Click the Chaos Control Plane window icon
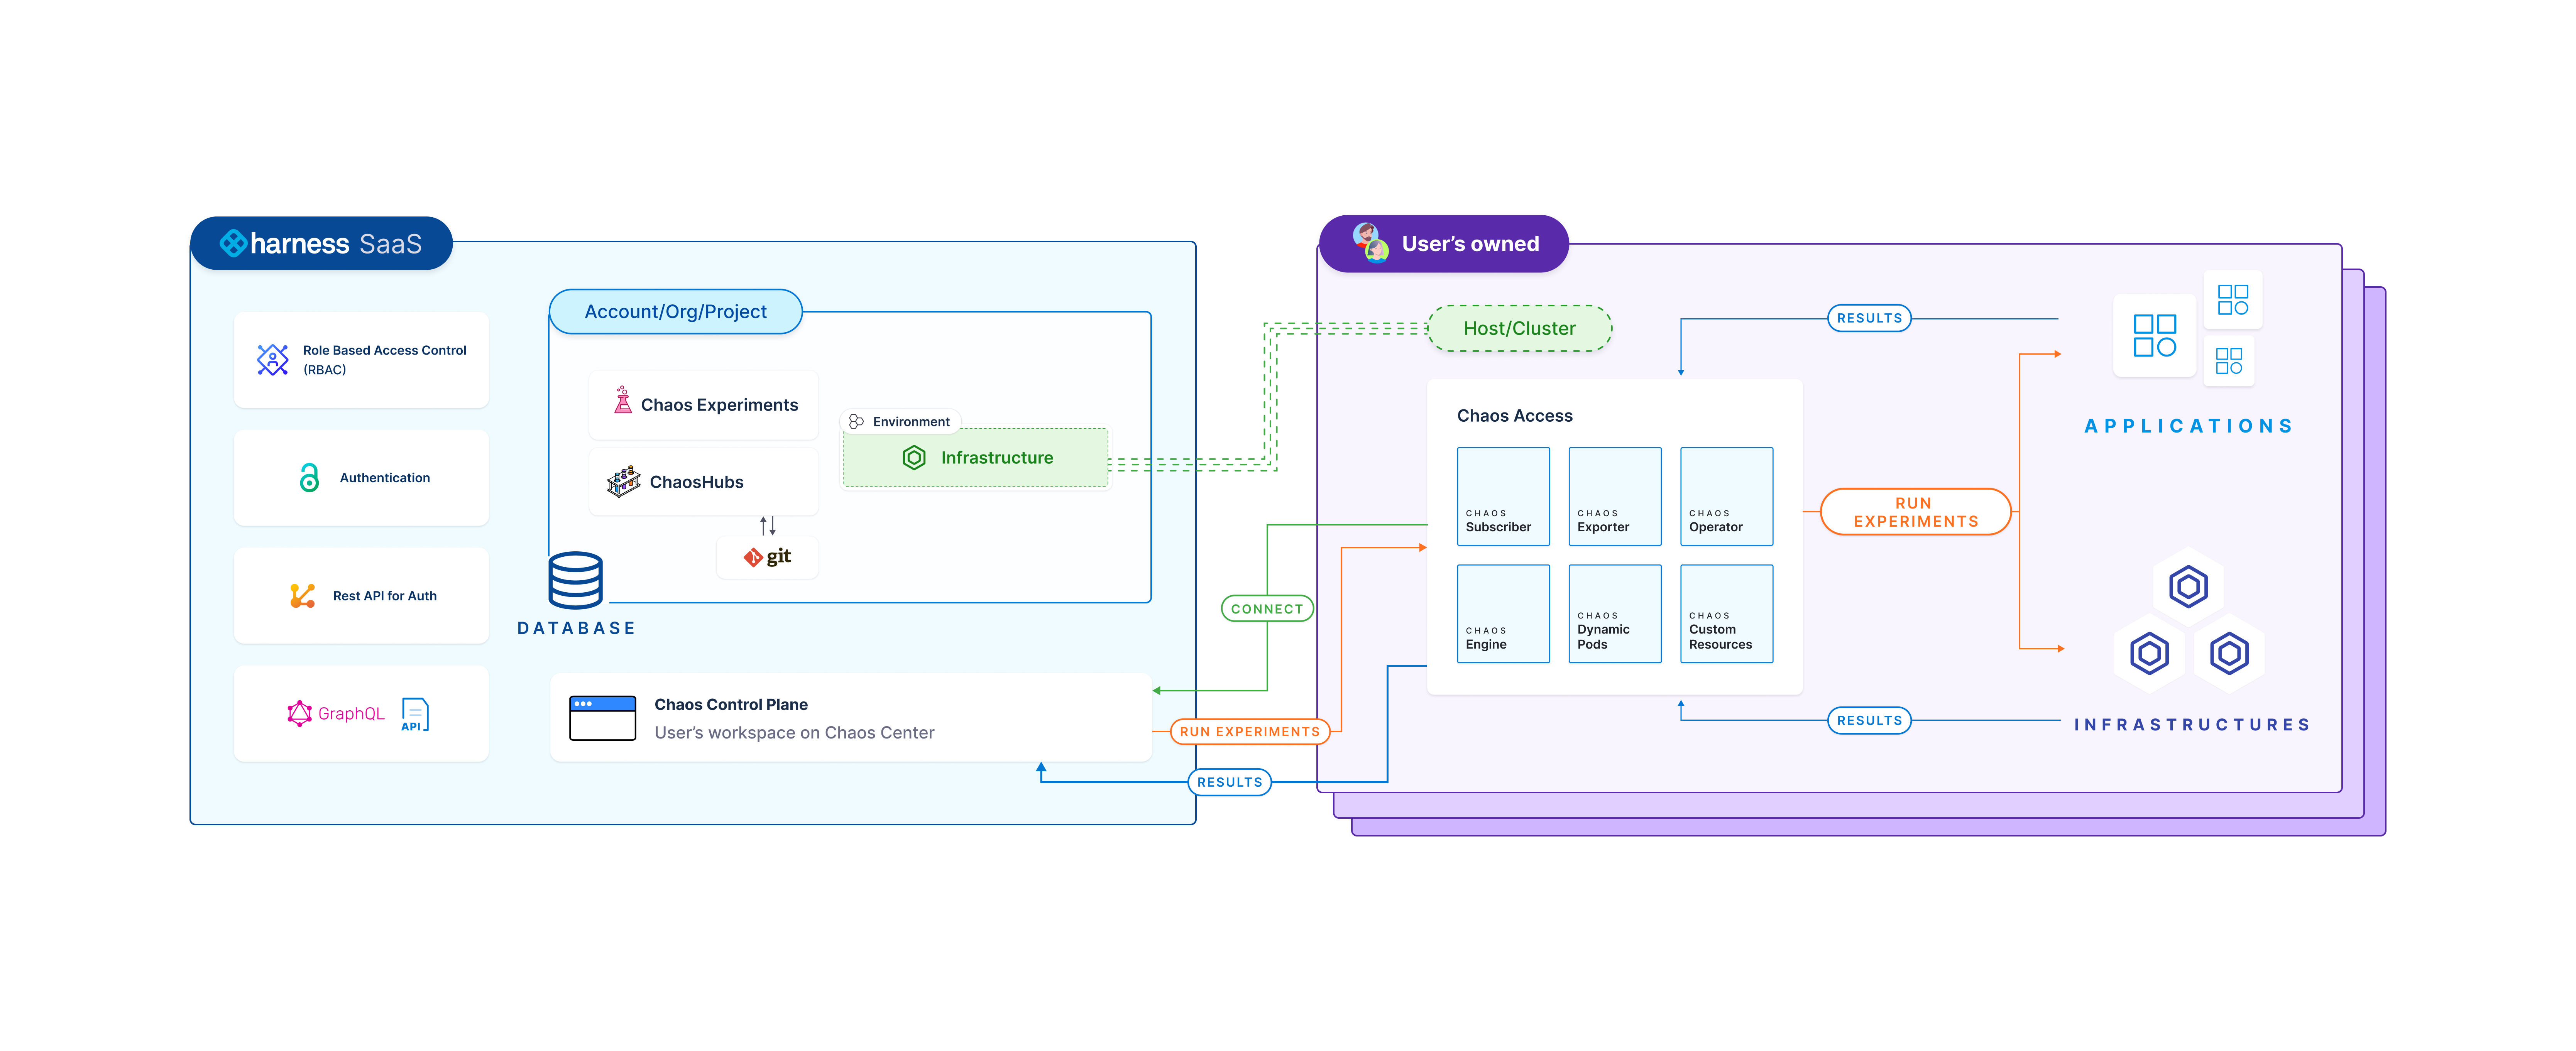Viewport: 2576px width, 1051px height. (x=602, y=718)
